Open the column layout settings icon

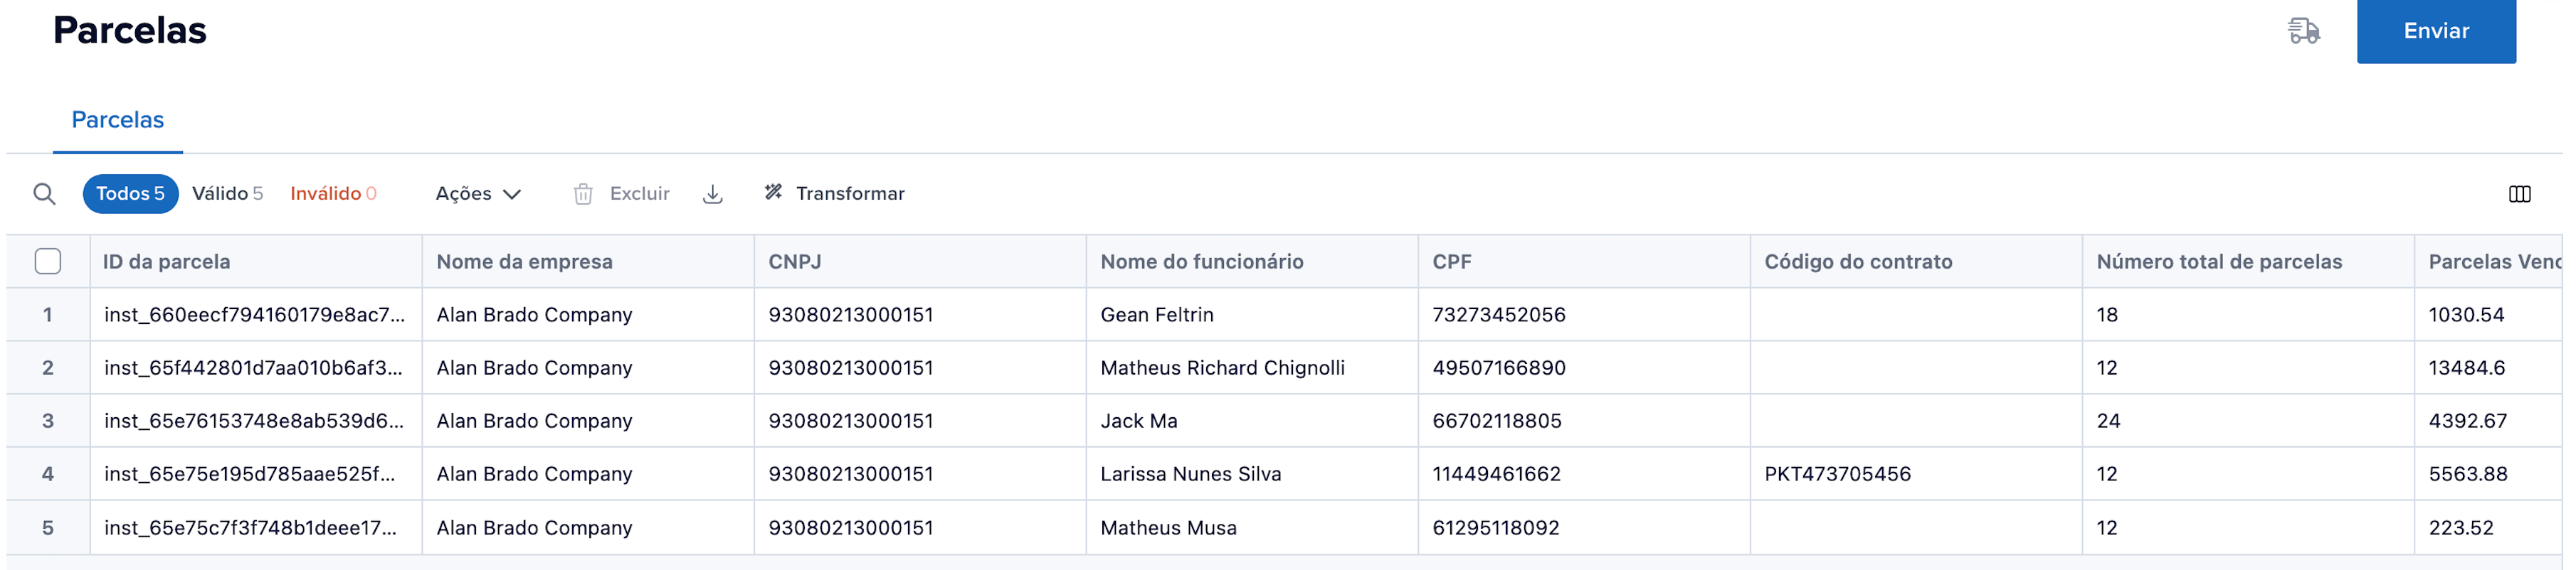click(2519, 193)
